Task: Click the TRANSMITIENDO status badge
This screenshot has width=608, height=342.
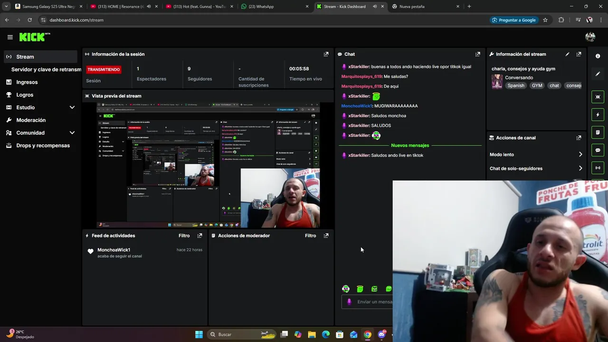Action: (104, 69)
